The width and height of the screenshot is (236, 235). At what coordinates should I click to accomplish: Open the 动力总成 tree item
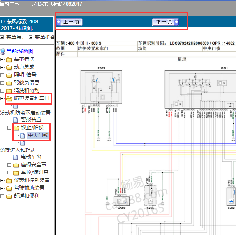click(24, 67)
